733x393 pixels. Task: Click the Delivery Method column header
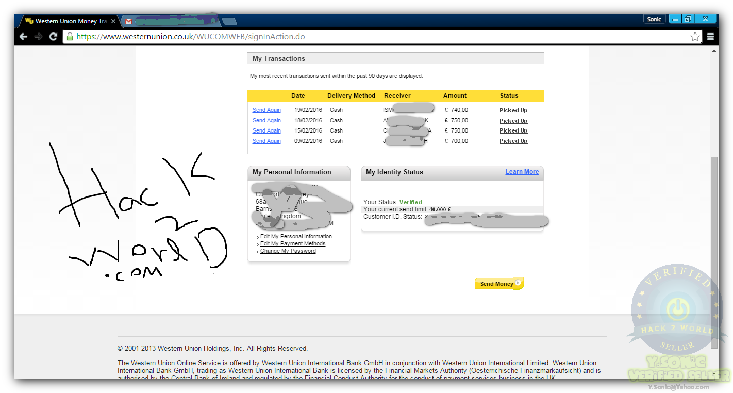pyautogui.click(x=351, y=96)
